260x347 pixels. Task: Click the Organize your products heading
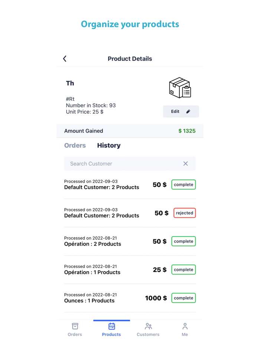pos(130,24)
